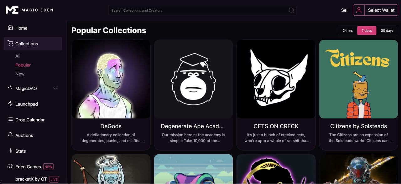
Task: Open New collections in sidebar
Action: [20, 74]
